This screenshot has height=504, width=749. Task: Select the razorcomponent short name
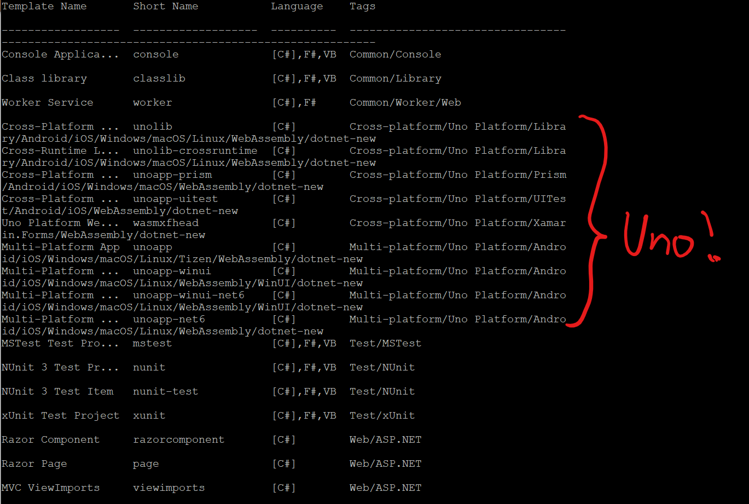(179, 439)
